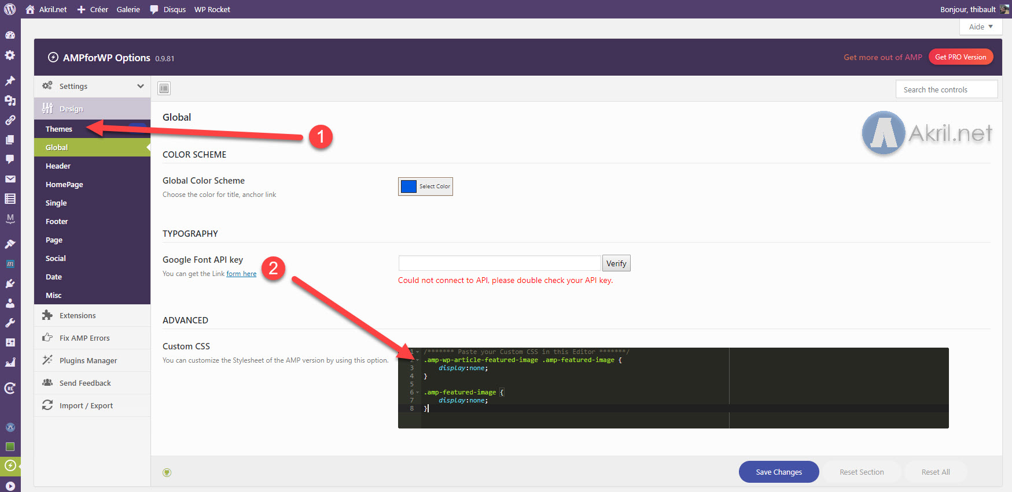
Task: Open the table list icon in sidebar
Action: pyautogui.click(x=10, y=199)
